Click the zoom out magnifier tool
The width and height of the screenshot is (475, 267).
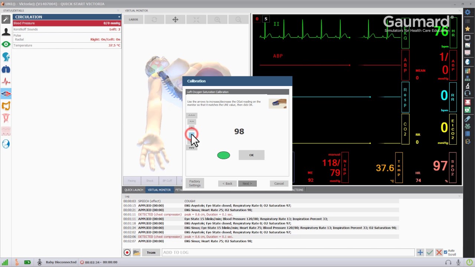(x=238, y=20)
